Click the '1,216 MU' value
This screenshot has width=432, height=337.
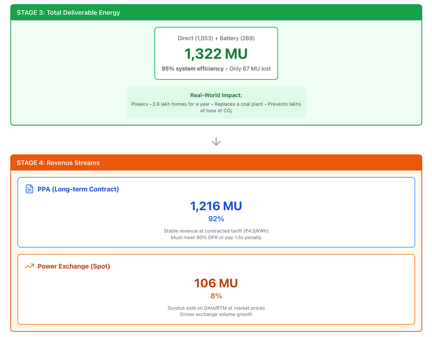[x=216, y=206]
